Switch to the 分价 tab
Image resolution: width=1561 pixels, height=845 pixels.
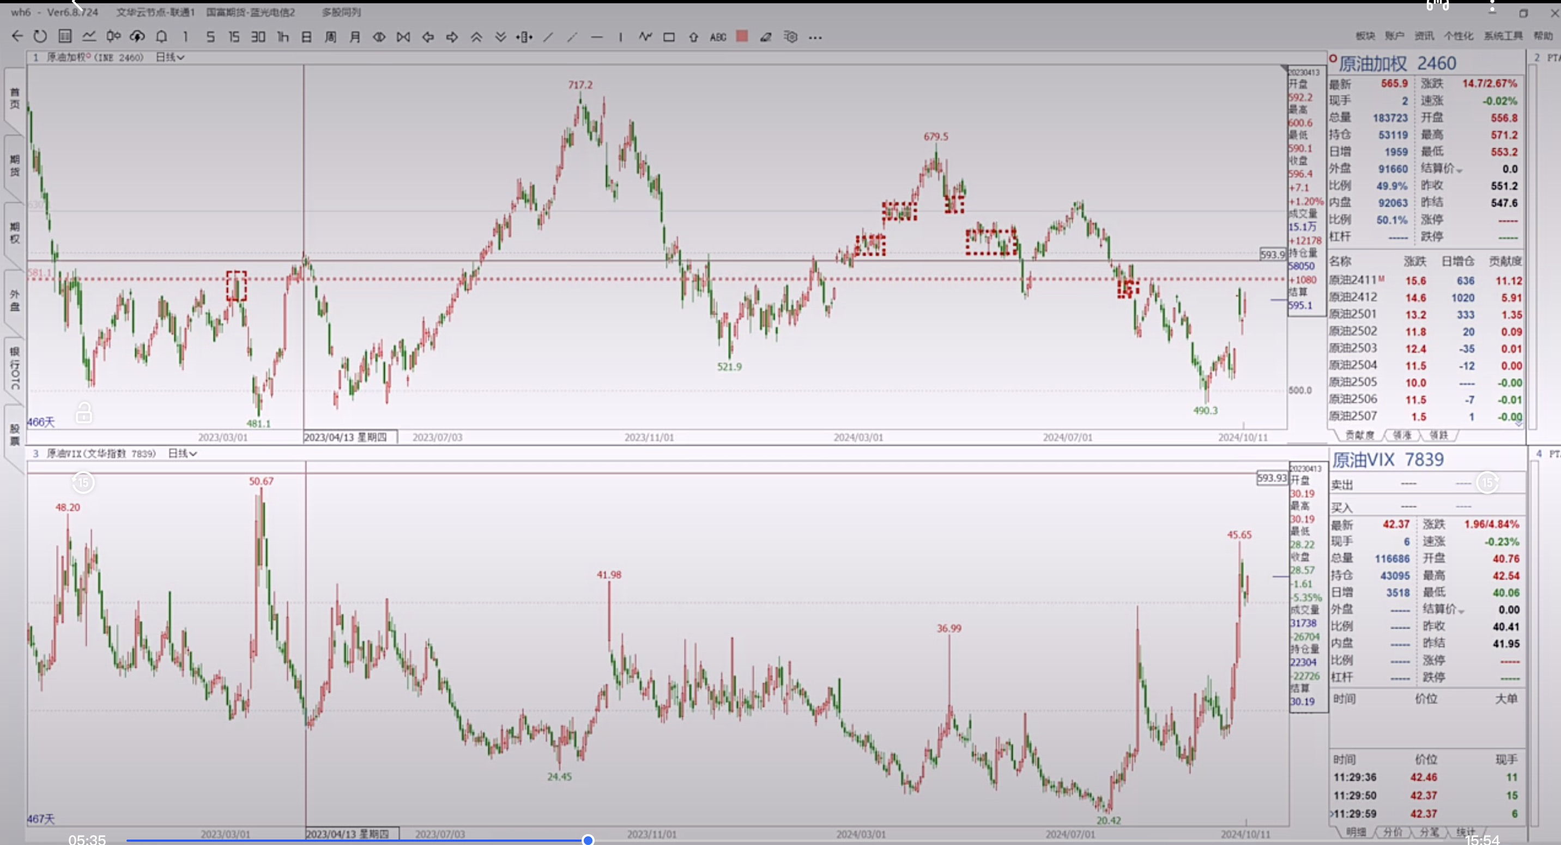[1392, 832]
